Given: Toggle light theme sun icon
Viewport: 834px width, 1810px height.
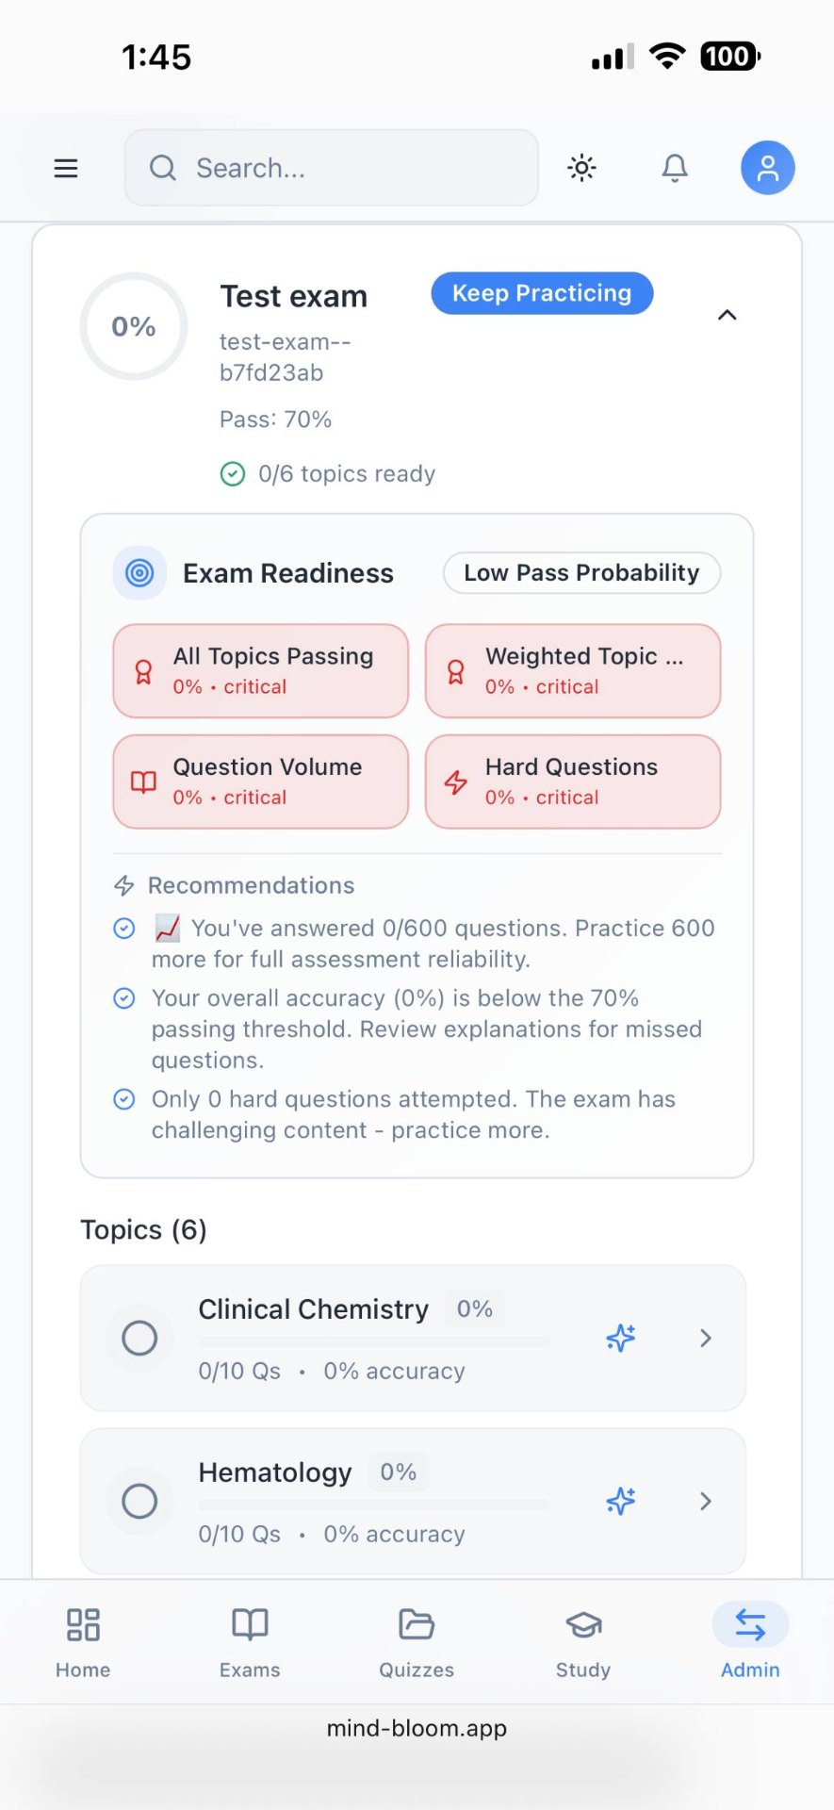Looking at the screenshot, I should (581, 168).
